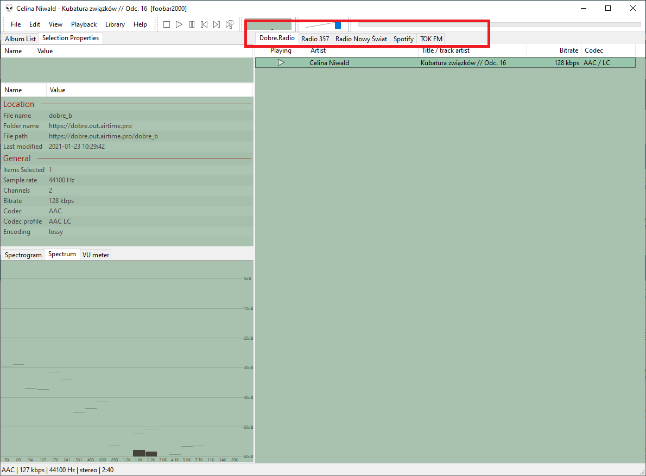Click the Last modified date 2021-01-23 10:29:42
This screenshot has height=476, width=646.
(77, 147)
